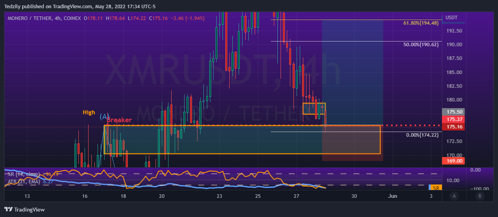Select the 50.00%(190.62) Fibonacci label

click(x=421, y=45)
